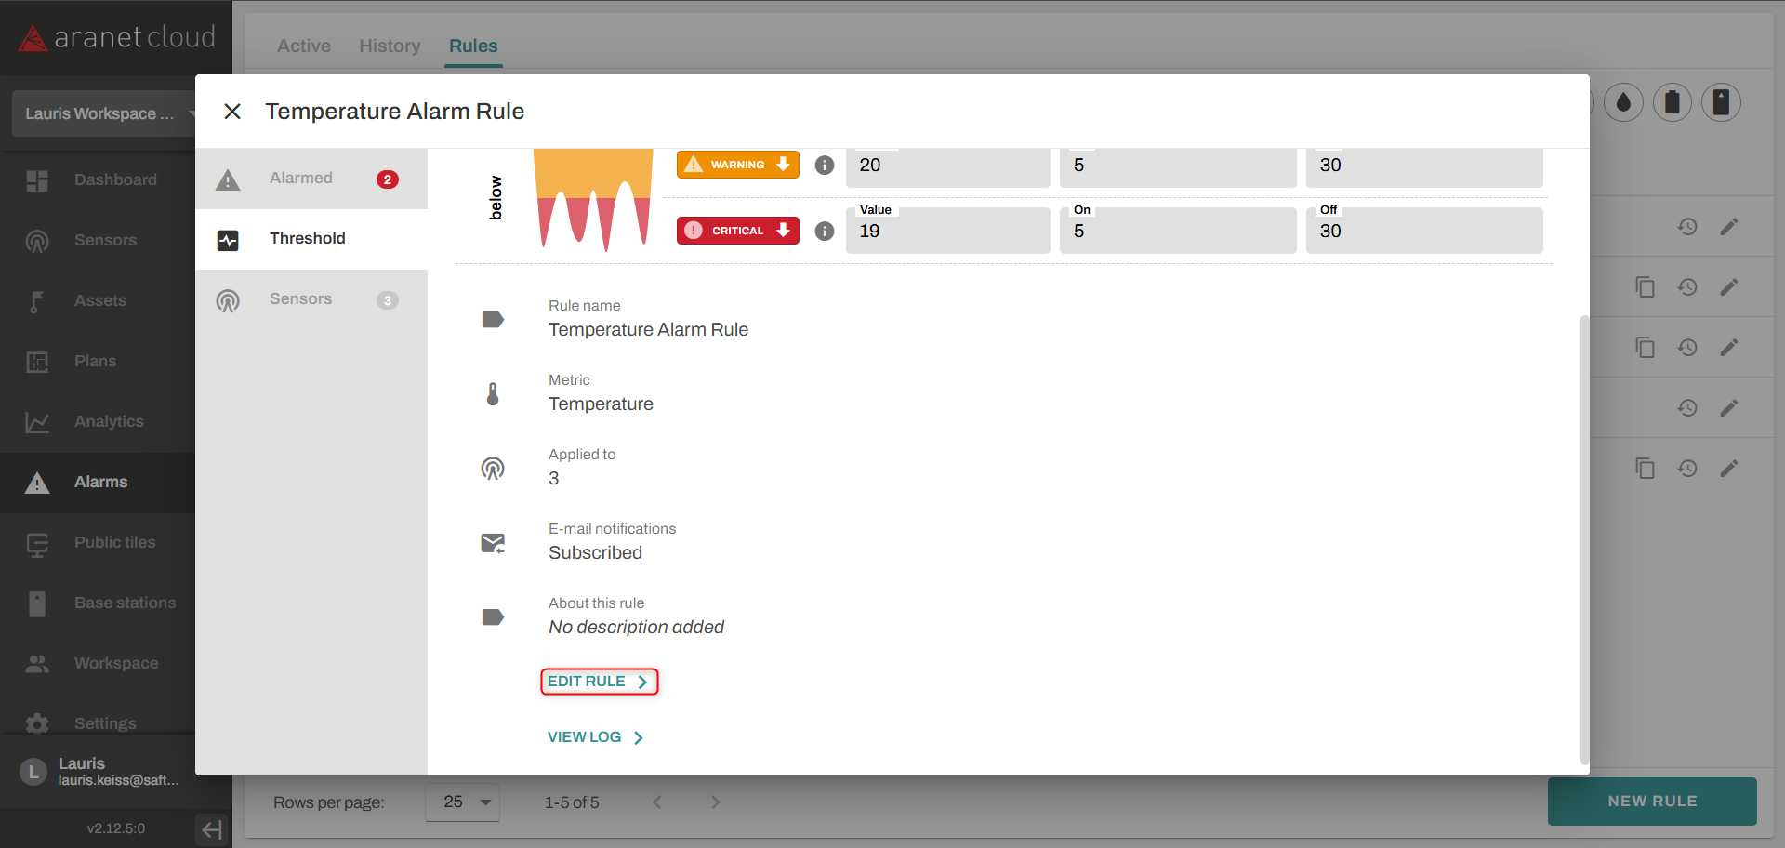Click the humidity droplet filter icon
Viewport: 1785px width, 848px height.
[1623, 102]
